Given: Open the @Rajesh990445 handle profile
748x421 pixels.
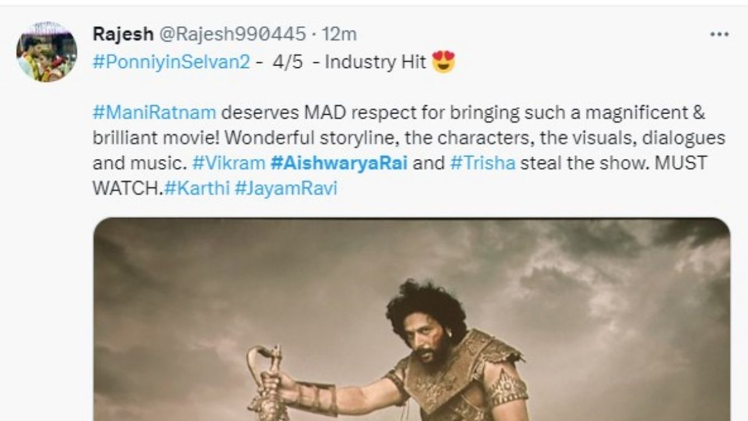Looking at the screenshot, I should tap(234, 34).
